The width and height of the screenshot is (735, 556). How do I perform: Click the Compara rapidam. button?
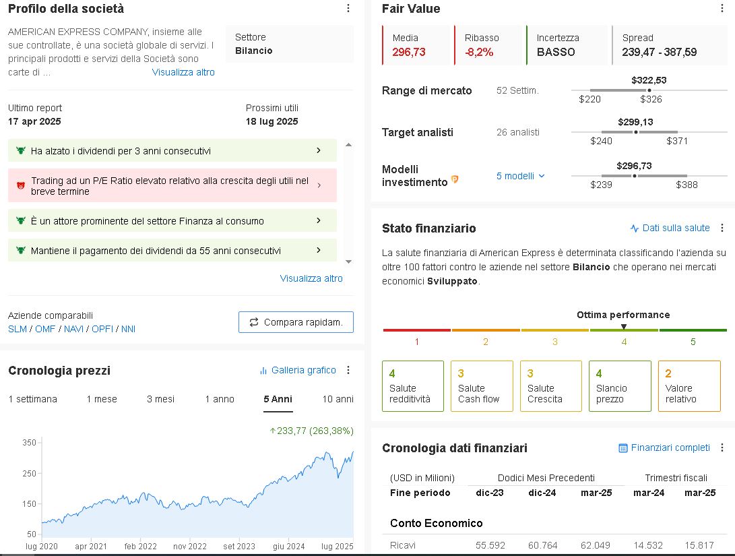coord(296,322)
